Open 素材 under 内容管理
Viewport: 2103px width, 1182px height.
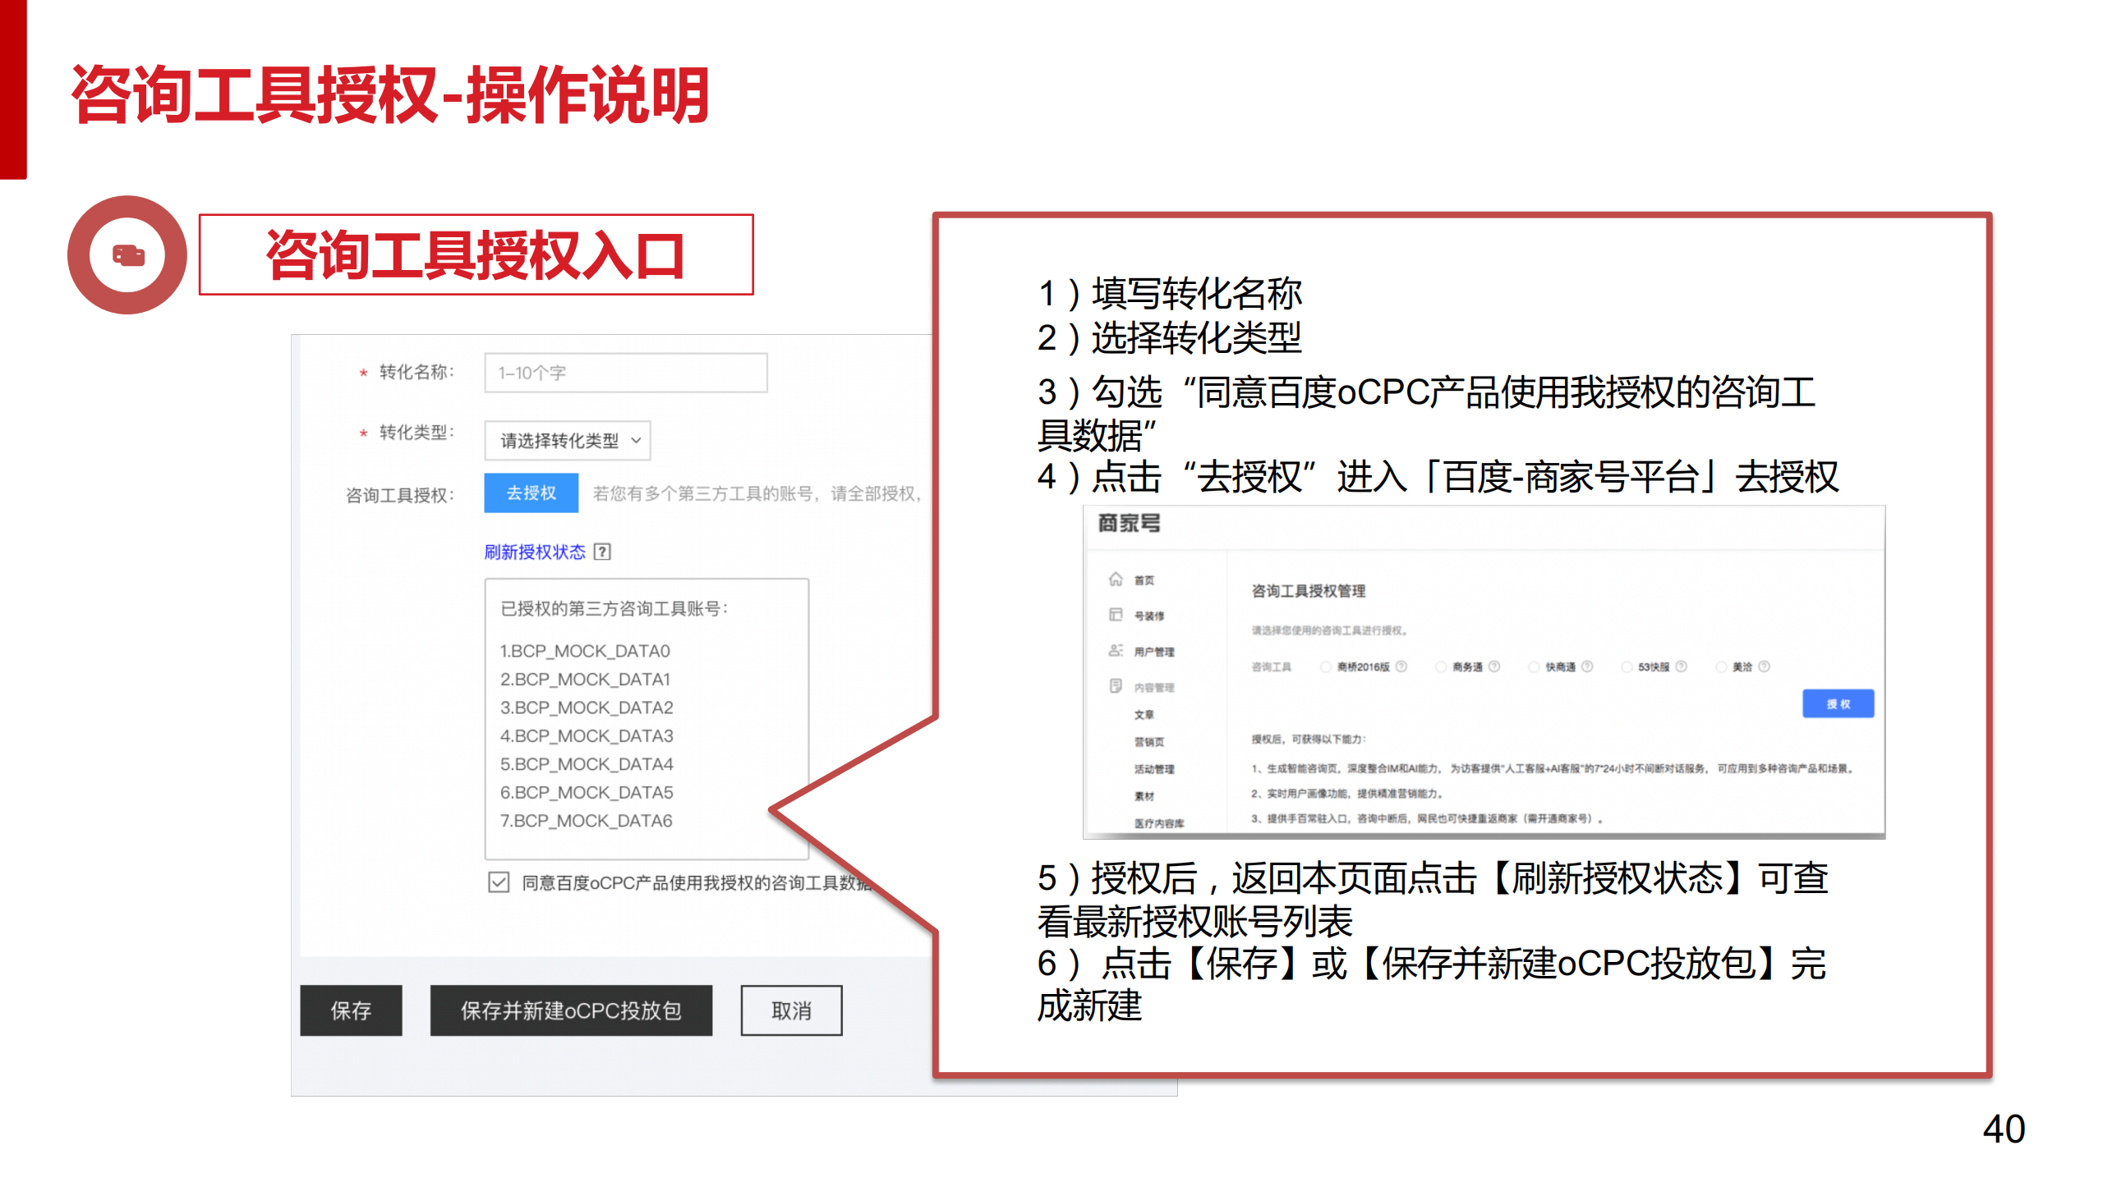(1144, 796)
